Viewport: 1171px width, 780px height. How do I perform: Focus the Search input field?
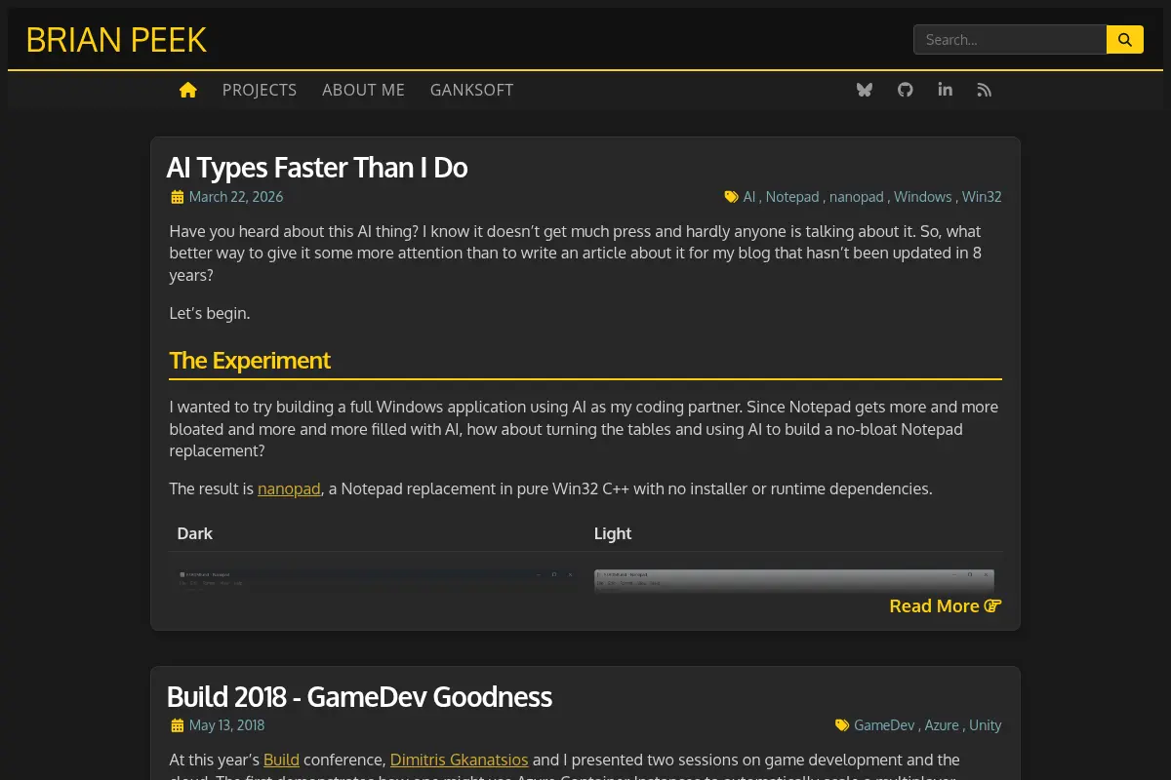point(1010,40)
